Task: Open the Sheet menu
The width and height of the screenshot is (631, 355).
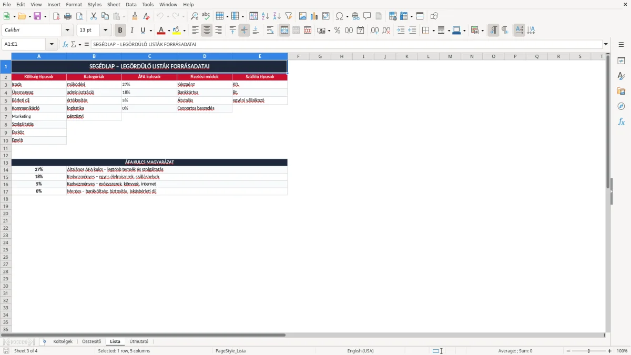Action: pyautogui.click(x=114, y=4)
